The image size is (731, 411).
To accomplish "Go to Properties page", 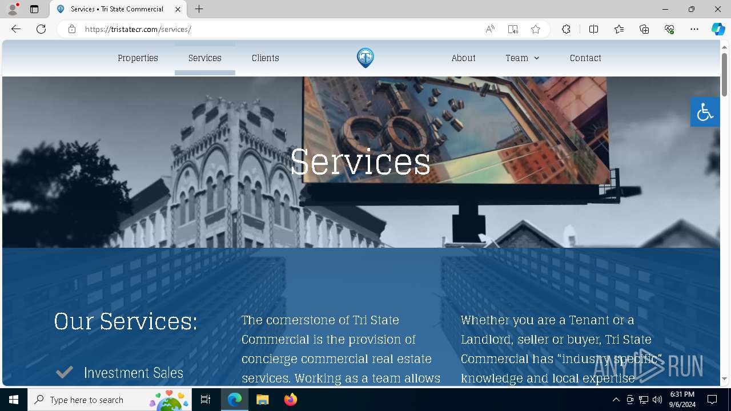I will (138, 58).
